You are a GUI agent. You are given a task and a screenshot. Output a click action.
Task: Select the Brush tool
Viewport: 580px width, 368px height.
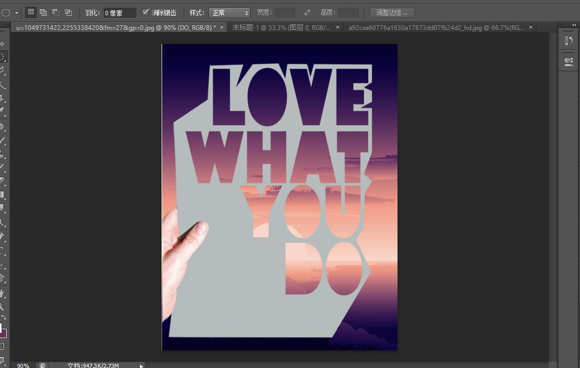point(2,140)
